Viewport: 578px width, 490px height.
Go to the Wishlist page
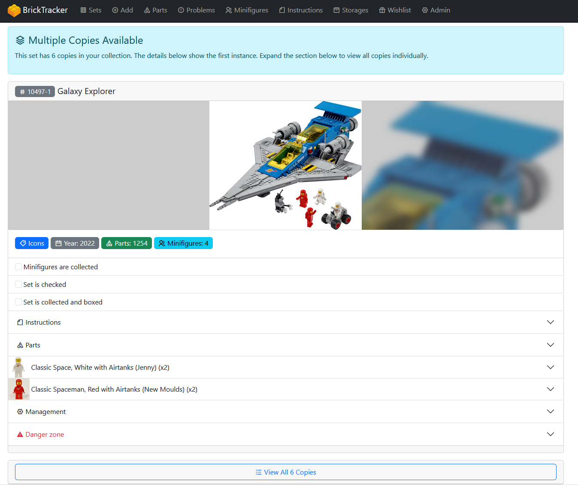point(395,10)
